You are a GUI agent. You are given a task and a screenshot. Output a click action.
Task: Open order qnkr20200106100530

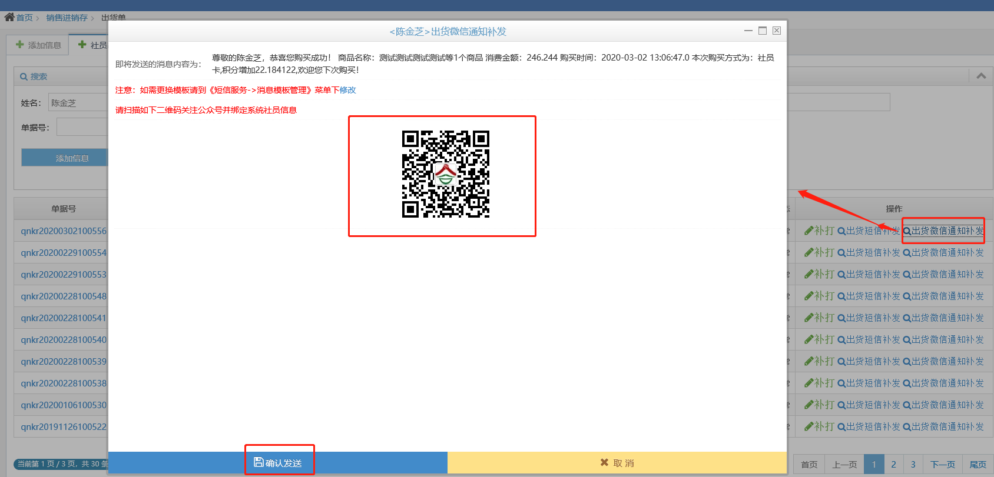tap(64, 405)
